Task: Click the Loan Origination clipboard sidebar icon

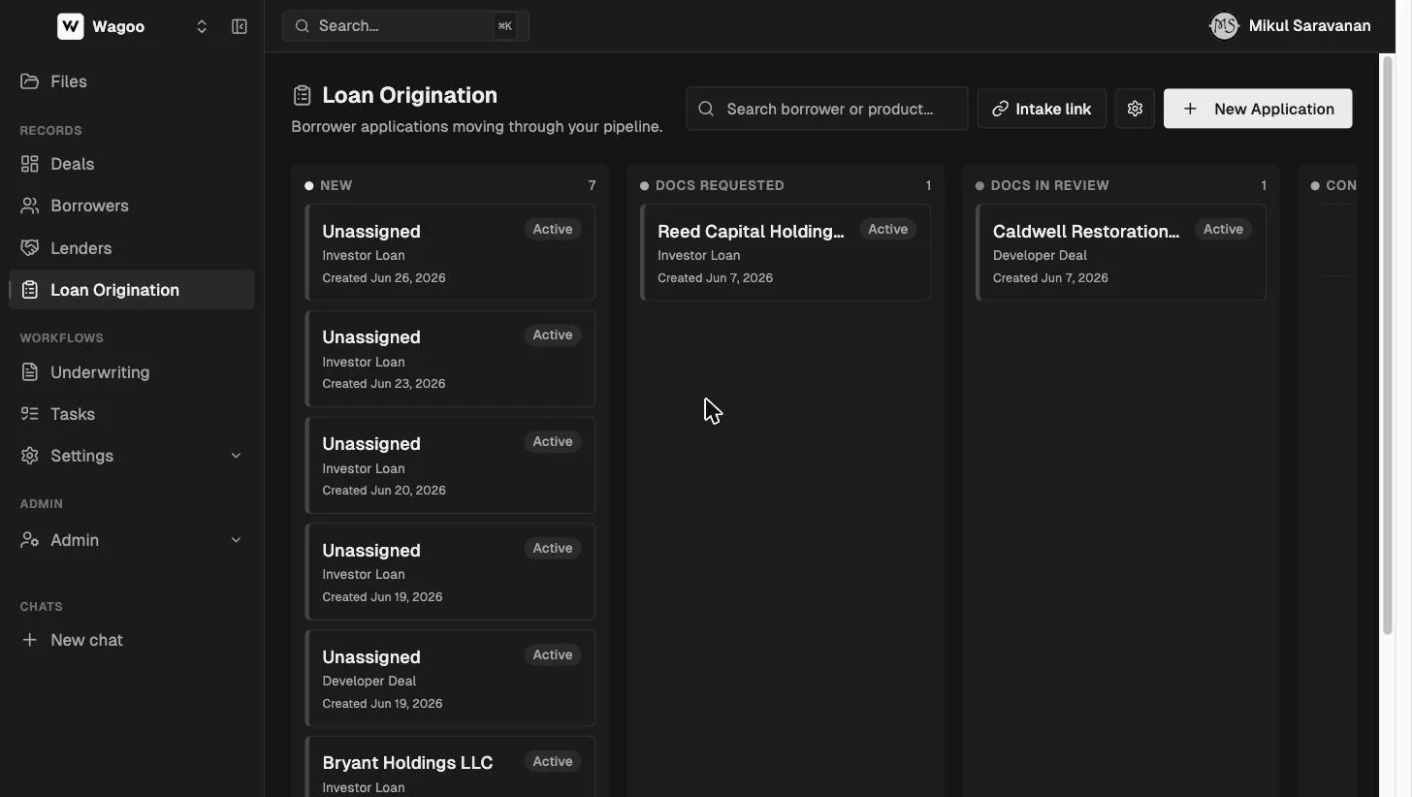Action: 30,290
